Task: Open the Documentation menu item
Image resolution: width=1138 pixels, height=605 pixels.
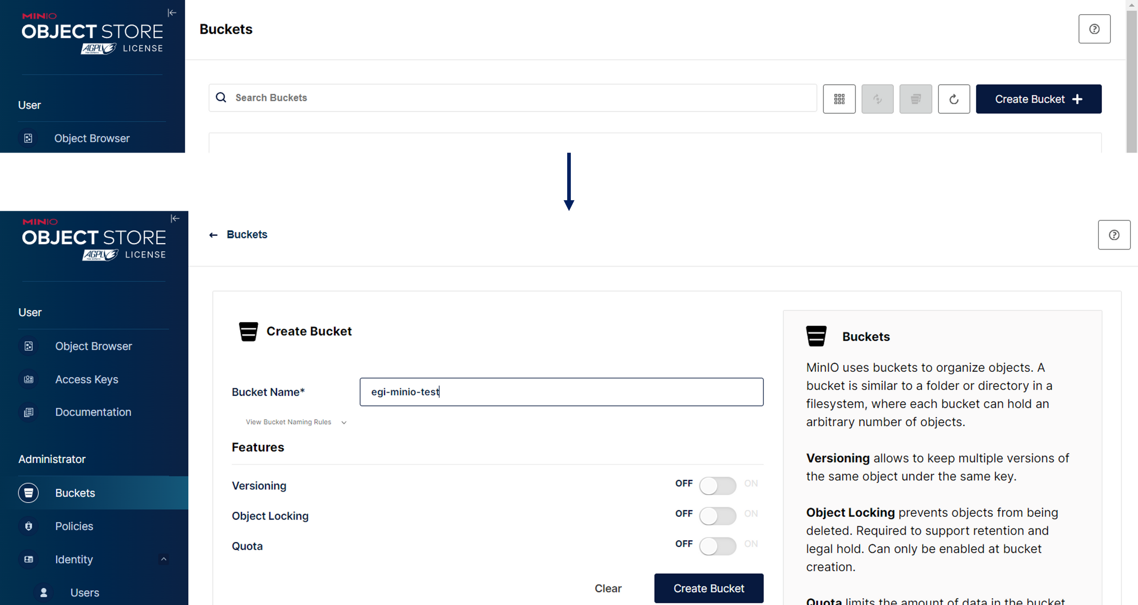Action: coord(93,411)
